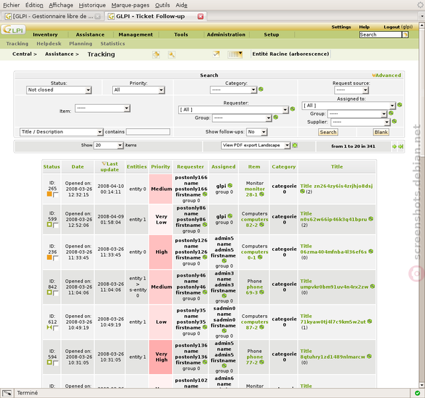
Task: Click green status icon of ticket 599
Action: (x=49, y=224)
